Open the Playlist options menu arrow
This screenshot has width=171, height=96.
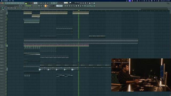pyautogui.click(x=1, y=8)
